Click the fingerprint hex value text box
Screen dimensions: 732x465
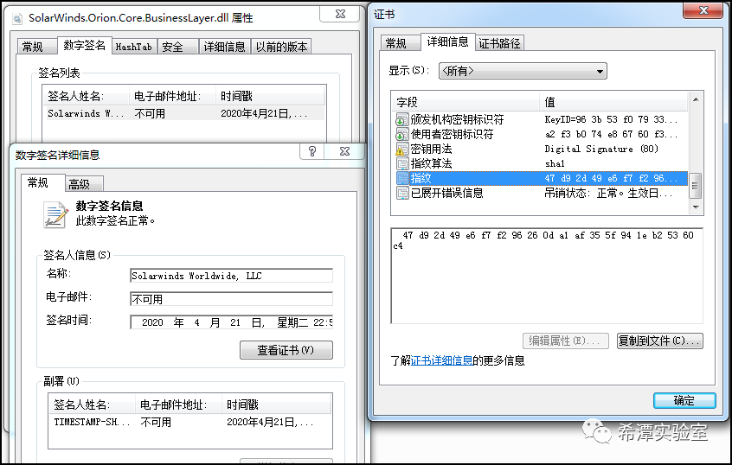pos(547,276)
